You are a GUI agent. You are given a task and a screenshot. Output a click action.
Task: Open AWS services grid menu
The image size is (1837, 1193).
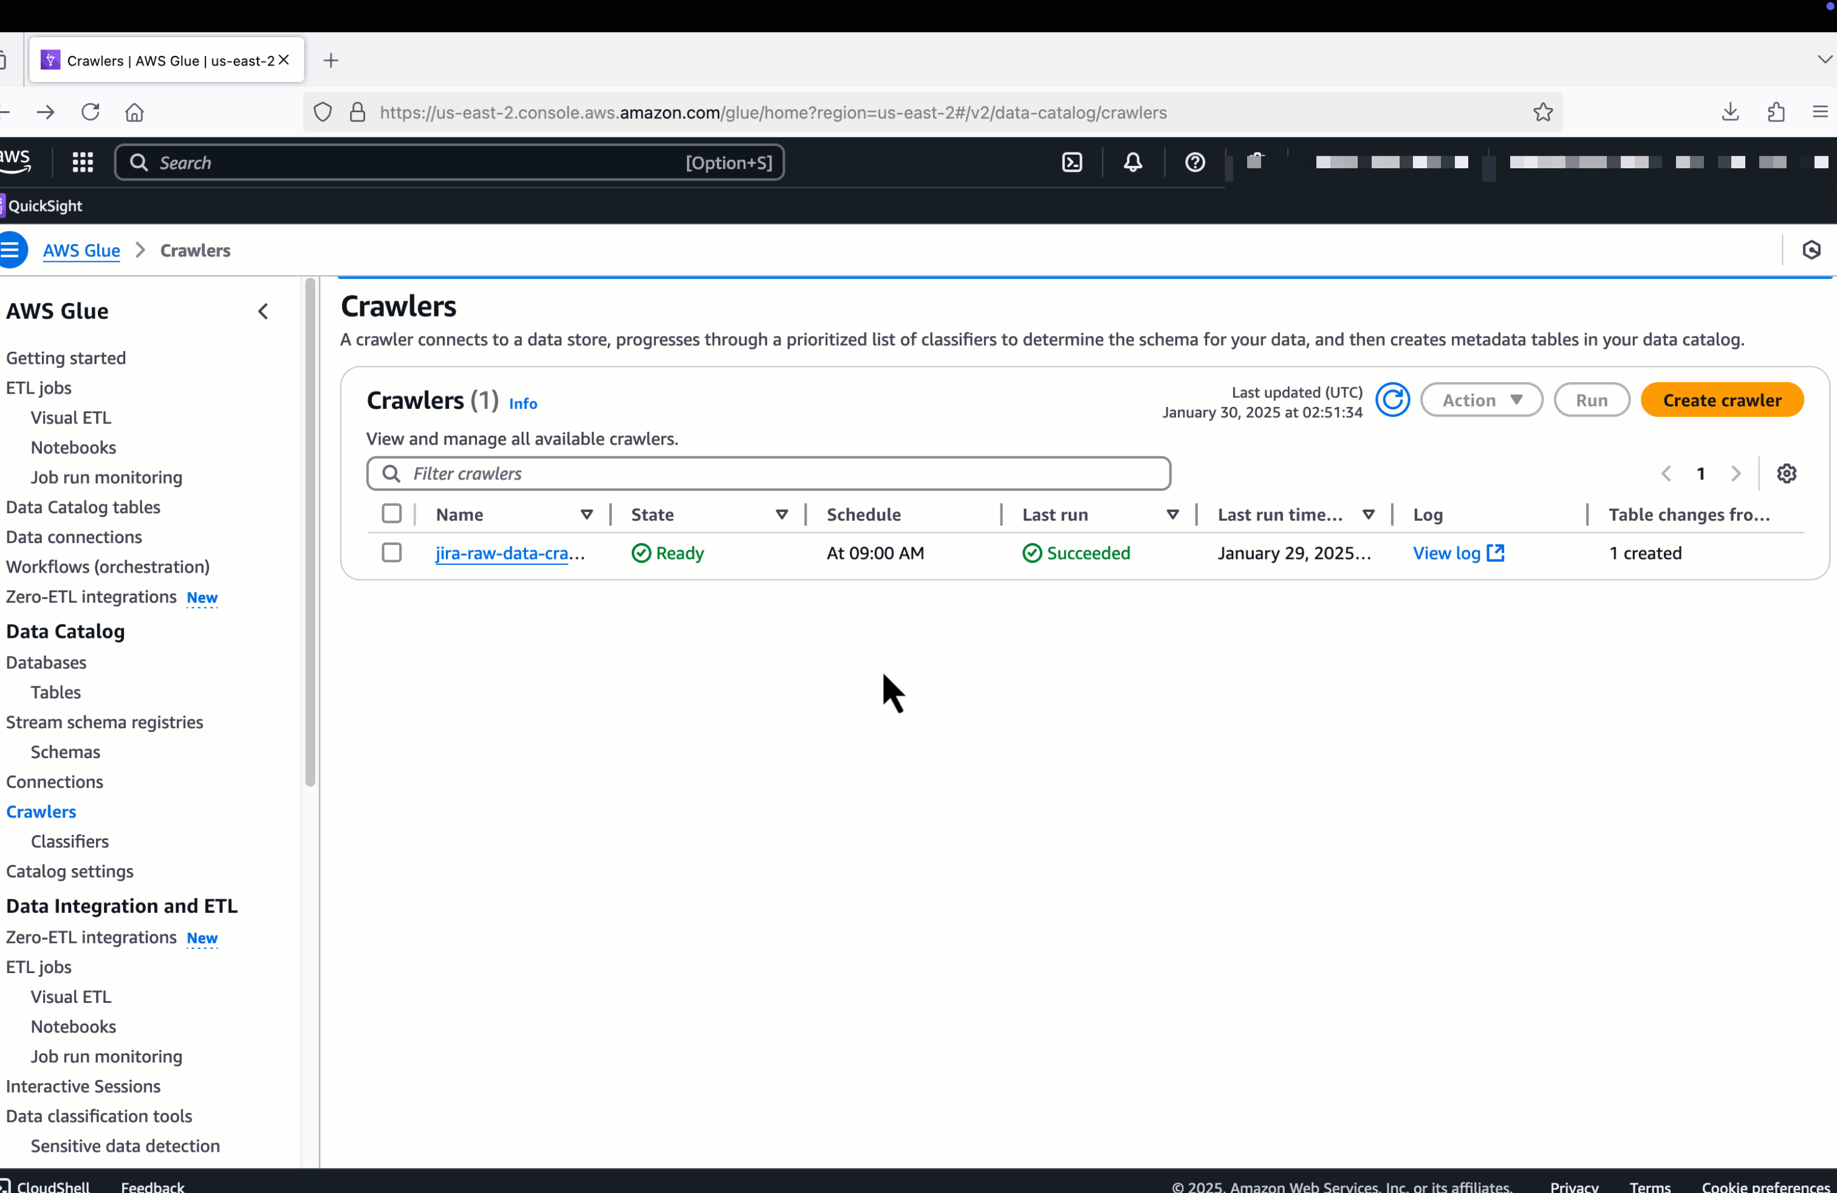(83, 162)
